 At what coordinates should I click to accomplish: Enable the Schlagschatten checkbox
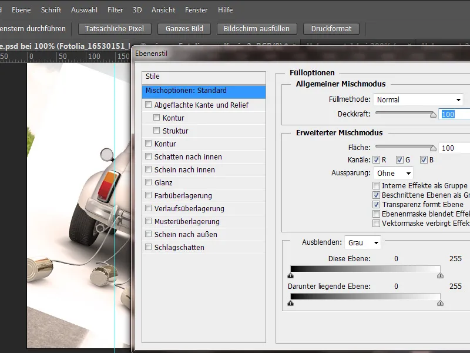pyautogui.click(x=149, y=247)
